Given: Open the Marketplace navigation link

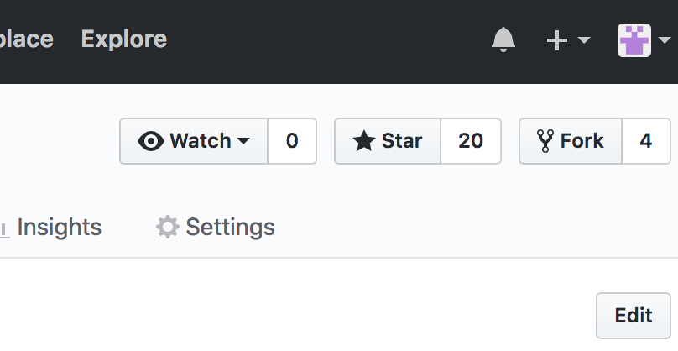Looking at the screenshot, I should click(x=25, y=39).
